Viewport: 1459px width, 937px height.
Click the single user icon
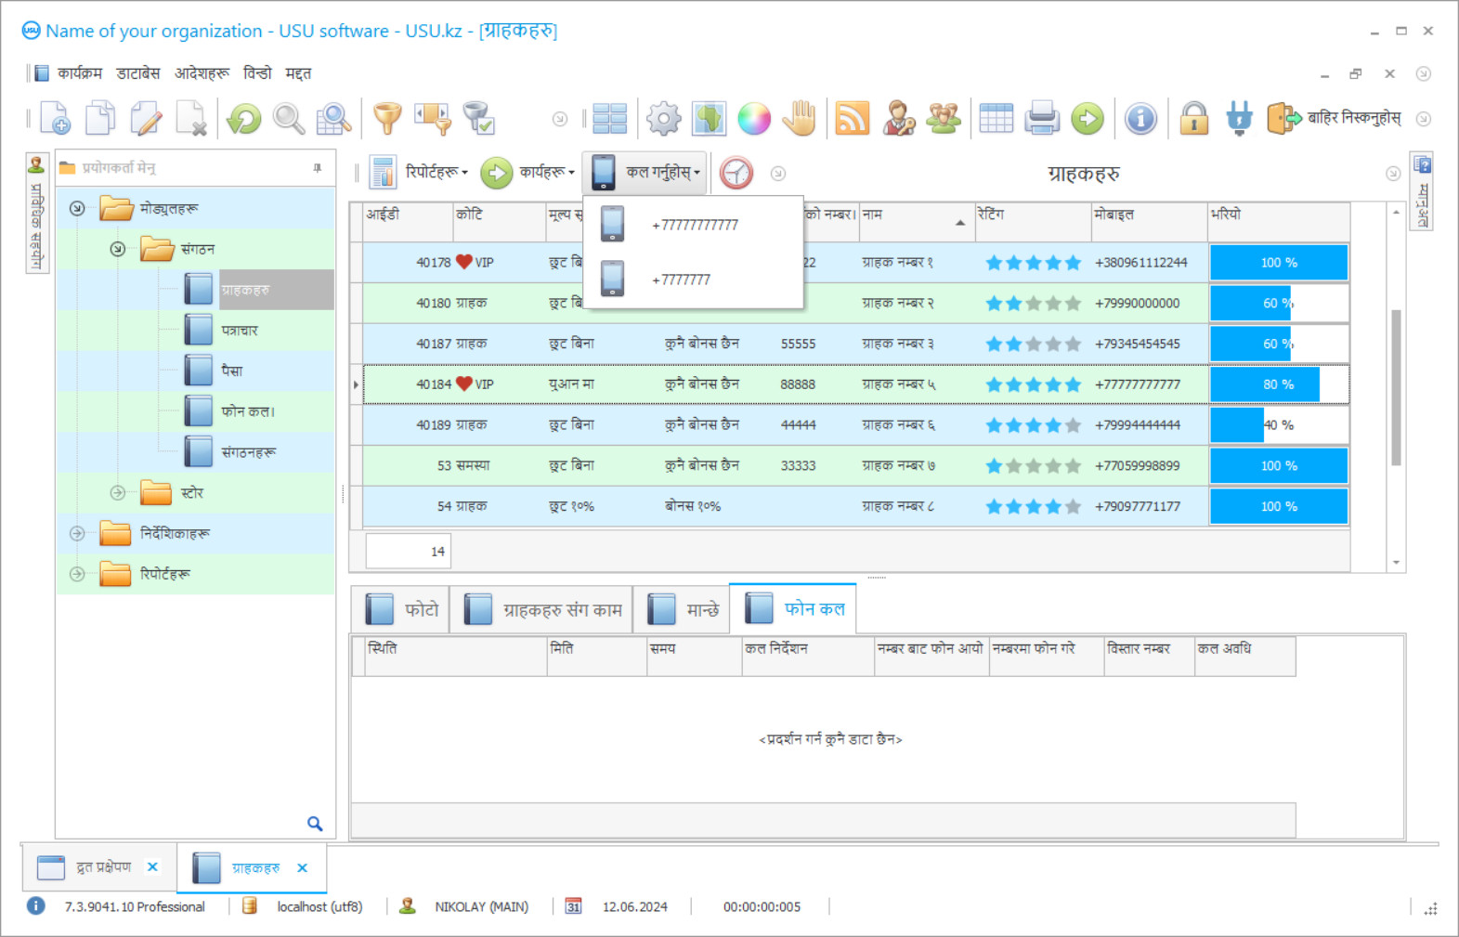pyautogui.click(x=898, y=118)
